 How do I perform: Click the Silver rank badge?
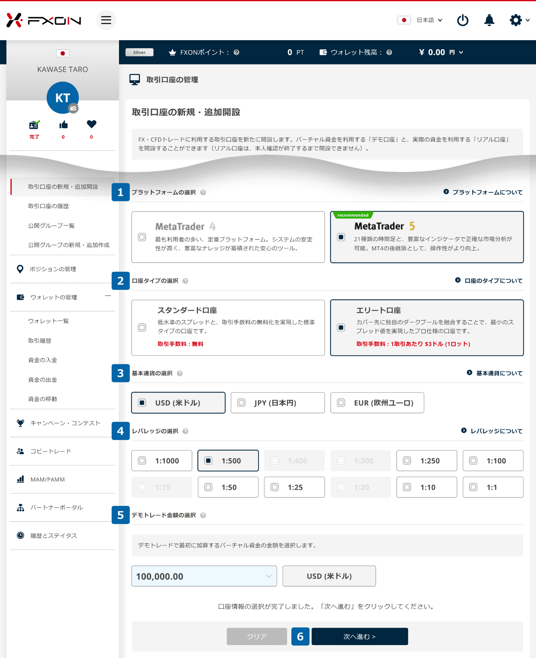(139, 52)
